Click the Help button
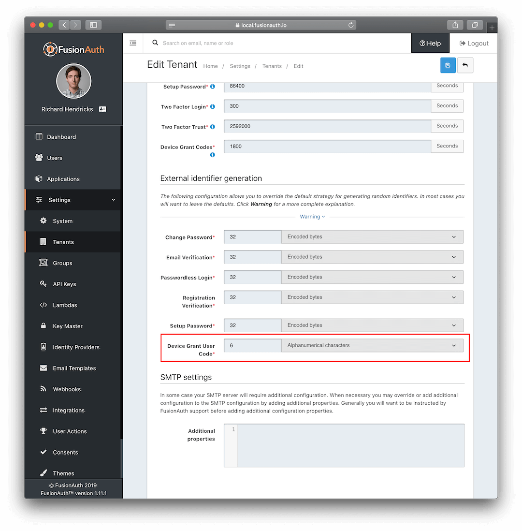522x531 pixels. (430, 43)
